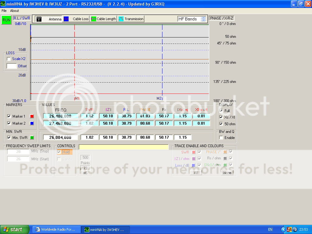Tick the BW and Q Enable checkbox
The image size is (312, 234).
221,138
